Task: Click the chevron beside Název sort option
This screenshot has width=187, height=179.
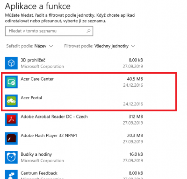Action: click(x=51, y=46)
